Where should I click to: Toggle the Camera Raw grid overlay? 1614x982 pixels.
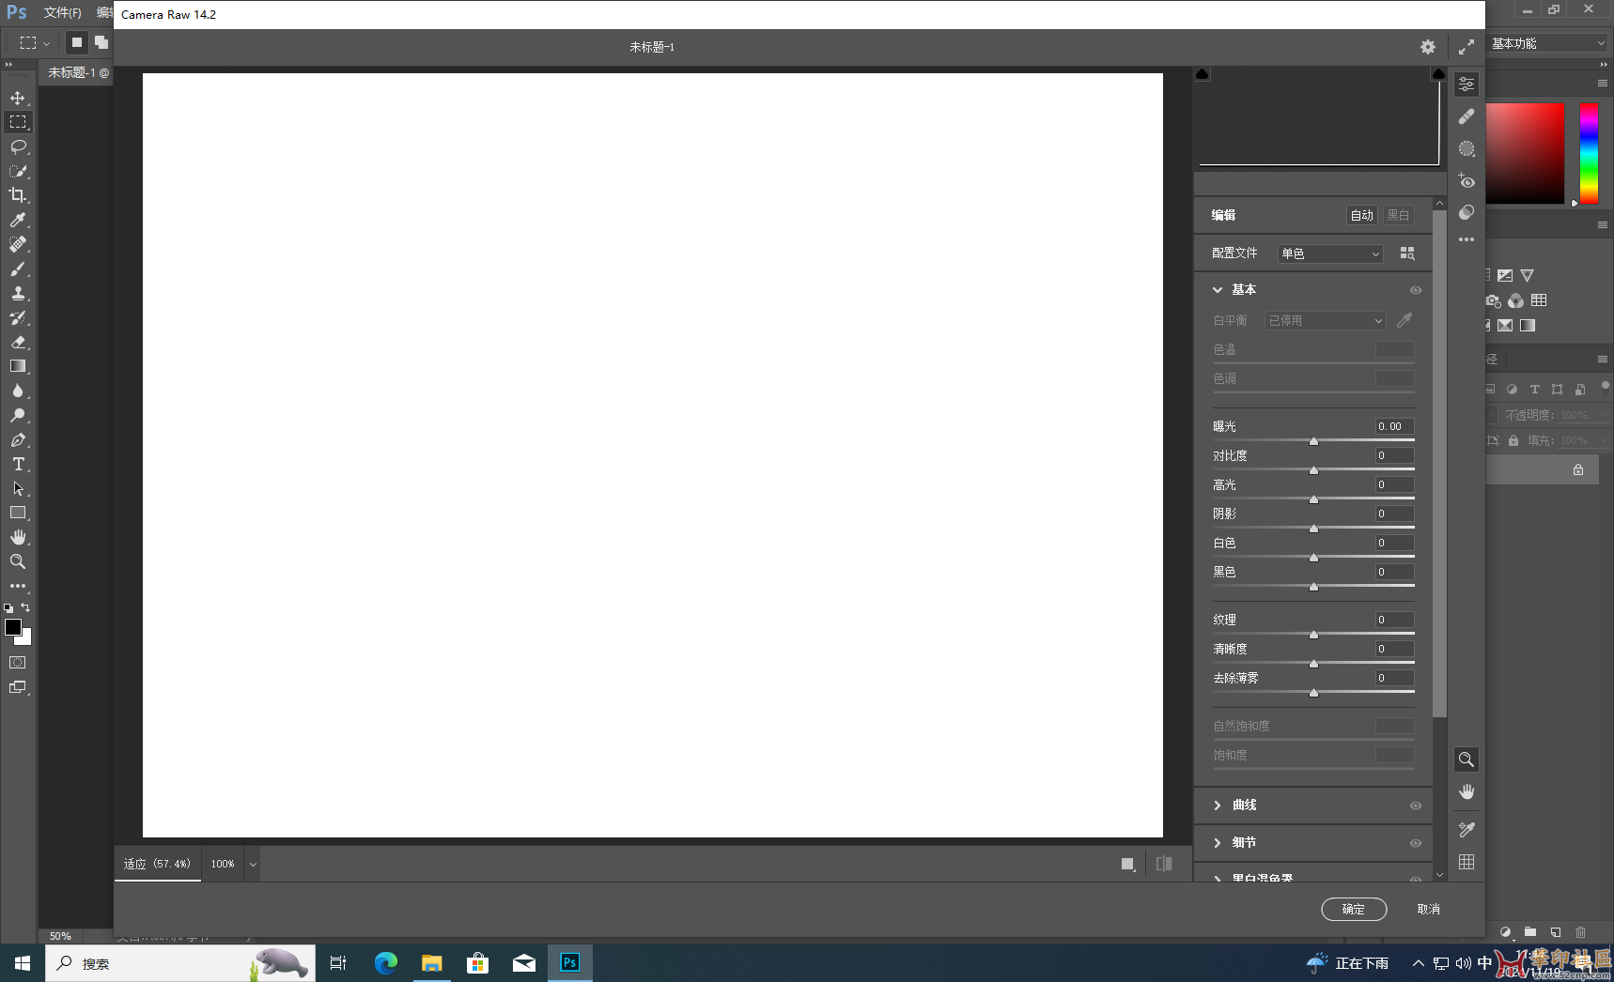(x=1467, y=862)
